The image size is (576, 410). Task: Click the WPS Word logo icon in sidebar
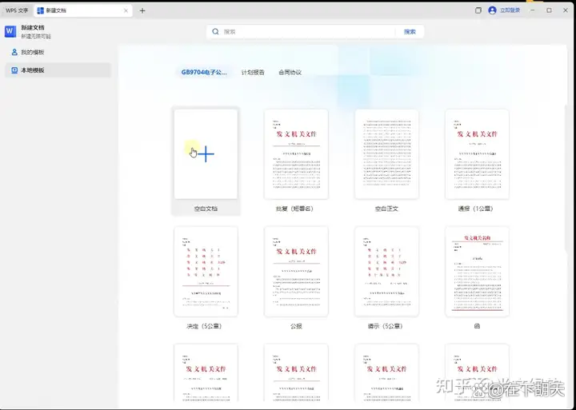coord(10,31)
